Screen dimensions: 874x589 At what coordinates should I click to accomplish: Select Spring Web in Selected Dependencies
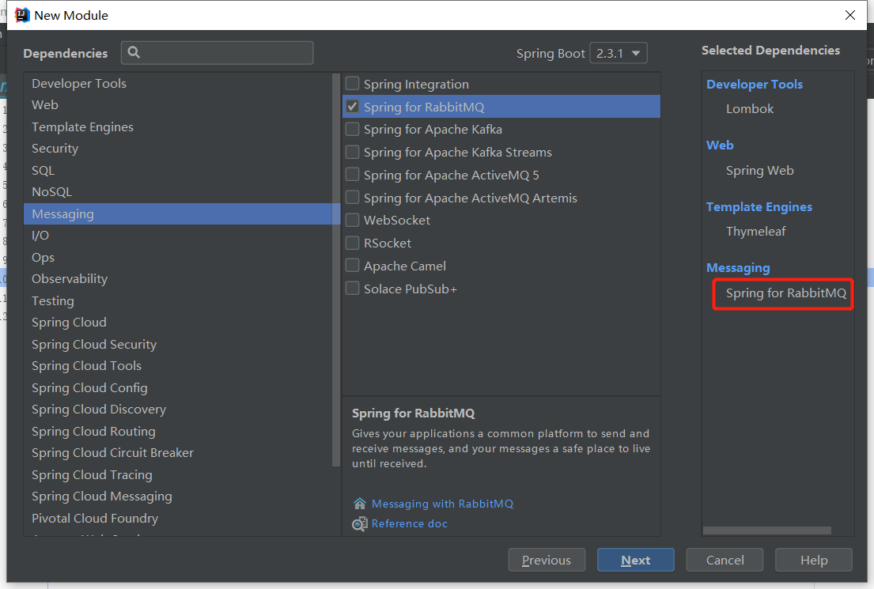coord(760,171)
